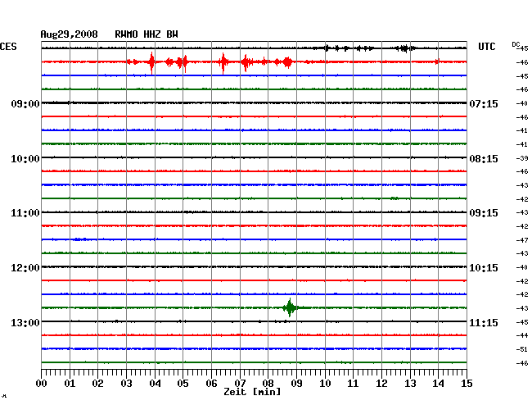Click the 10:15 UTC time label

pos(484,268)
